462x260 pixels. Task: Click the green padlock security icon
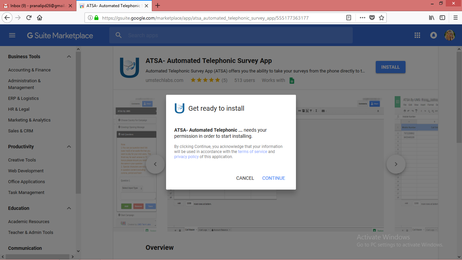point(96,18)
